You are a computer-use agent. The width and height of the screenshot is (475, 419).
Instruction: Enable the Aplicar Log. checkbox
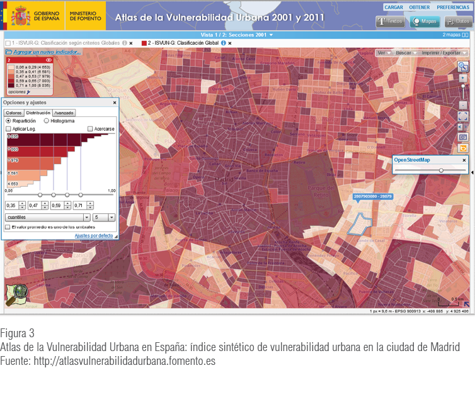[8, 128]
